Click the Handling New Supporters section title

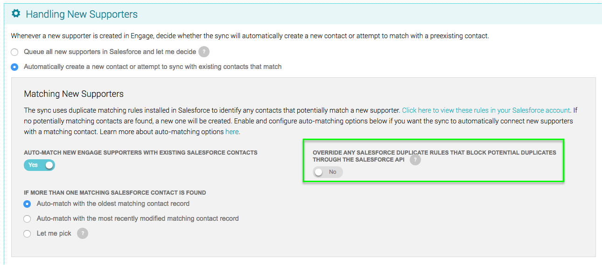[82, 14]
